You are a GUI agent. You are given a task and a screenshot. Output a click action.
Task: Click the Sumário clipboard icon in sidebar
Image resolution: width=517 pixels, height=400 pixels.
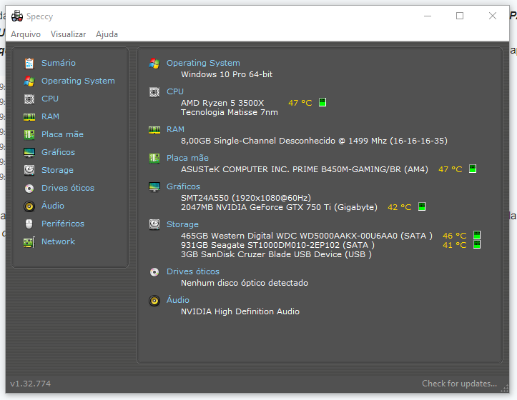pos(29,64)
